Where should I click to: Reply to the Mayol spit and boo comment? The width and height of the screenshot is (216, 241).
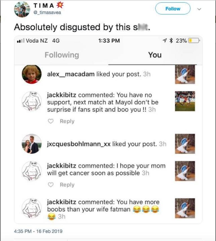67,121
